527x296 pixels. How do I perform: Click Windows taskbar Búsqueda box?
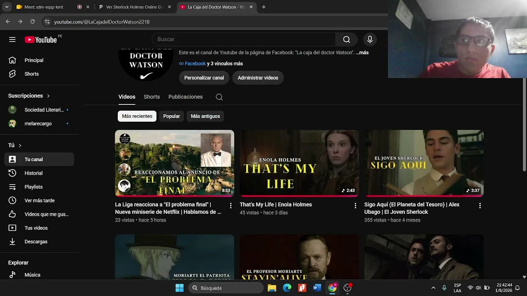(226, 288)
